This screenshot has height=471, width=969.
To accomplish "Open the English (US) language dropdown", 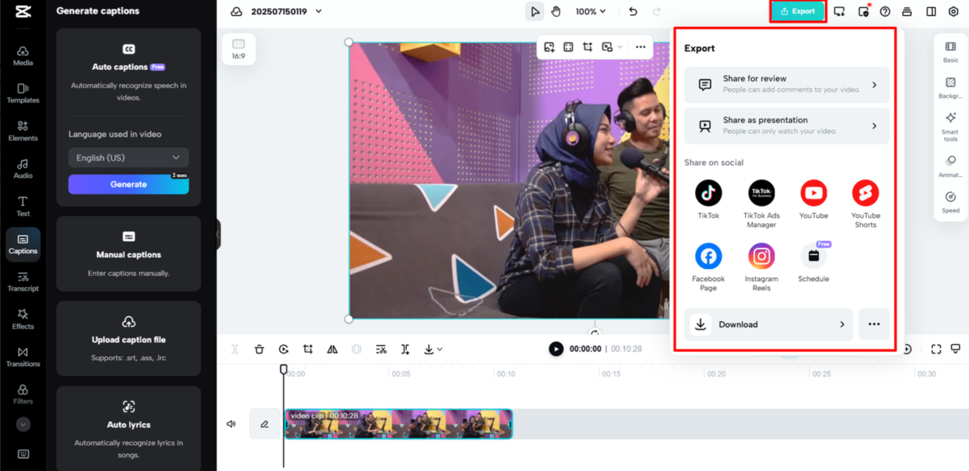I will coord(128,158).
